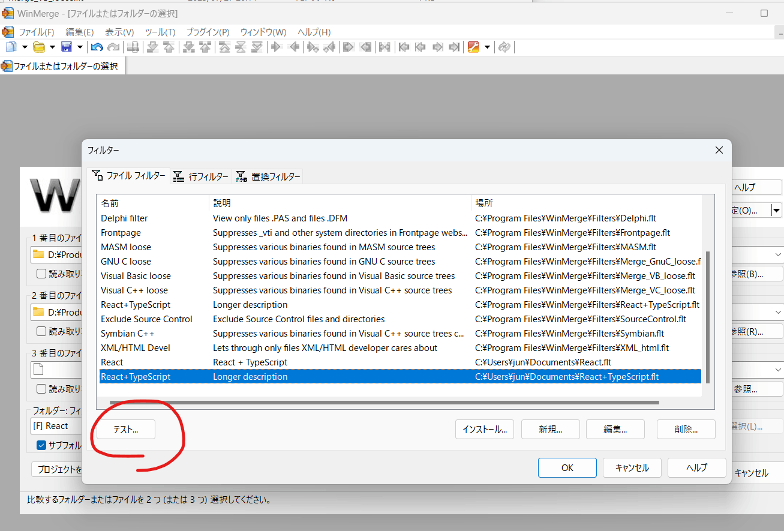Switch to the 行フィルター tab
The height and width of the screenshot is (531, 784).
coord(202,176)
